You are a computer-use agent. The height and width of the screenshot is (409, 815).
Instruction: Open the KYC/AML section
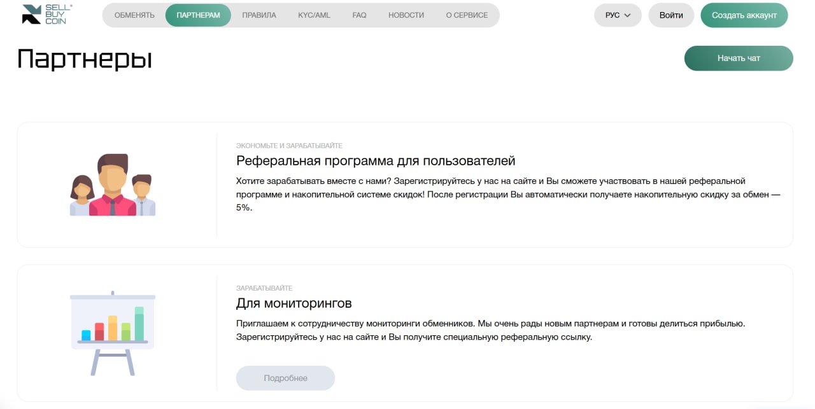[314, 15]
